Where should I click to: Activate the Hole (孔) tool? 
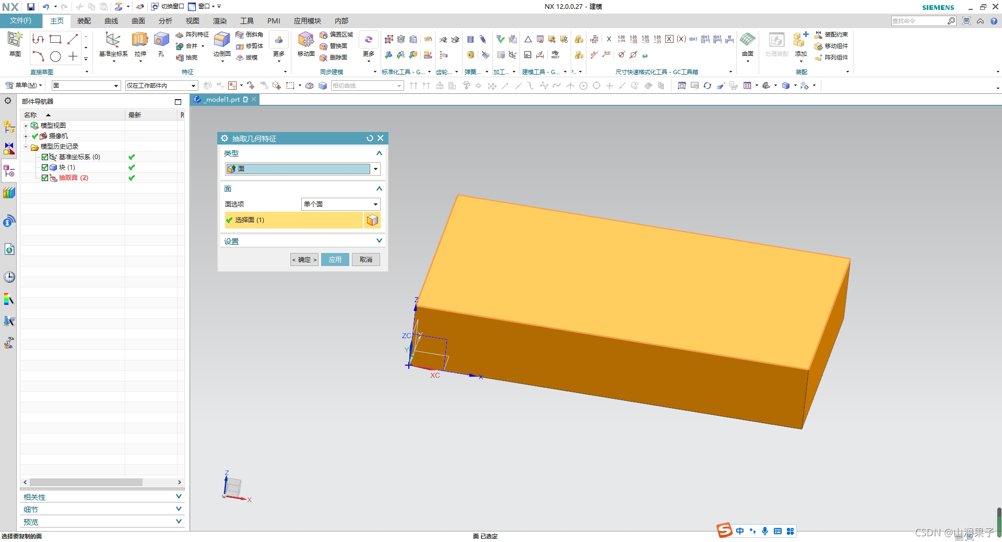click(161, 45)
